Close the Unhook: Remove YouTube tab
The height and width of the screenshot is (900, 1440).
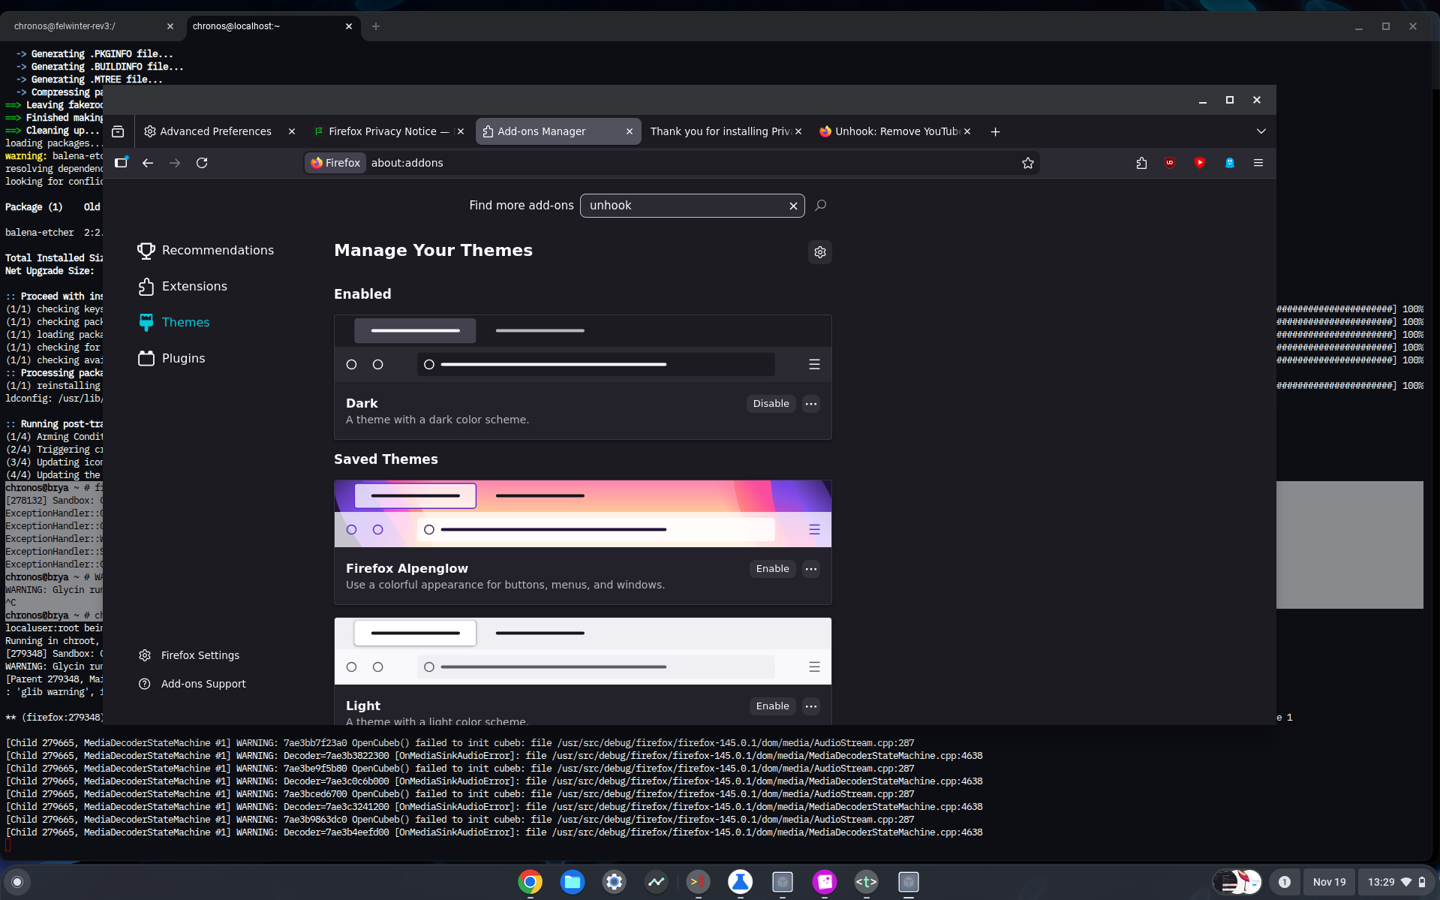[967, 131]
